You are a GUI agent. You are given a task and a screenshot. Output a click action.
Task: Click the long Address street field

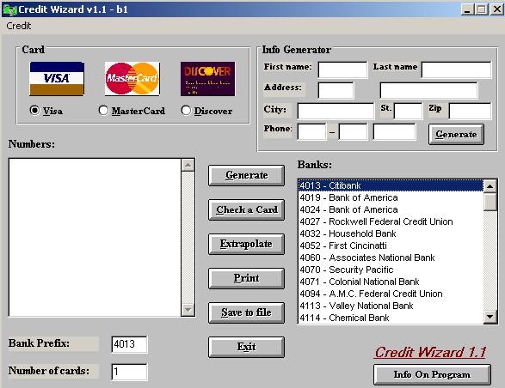coord(428,90)
